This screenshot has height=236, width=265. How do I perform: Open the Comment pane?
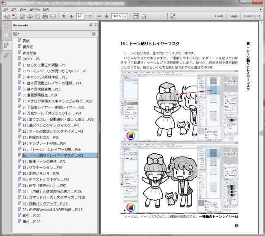(x=251, y=16)
